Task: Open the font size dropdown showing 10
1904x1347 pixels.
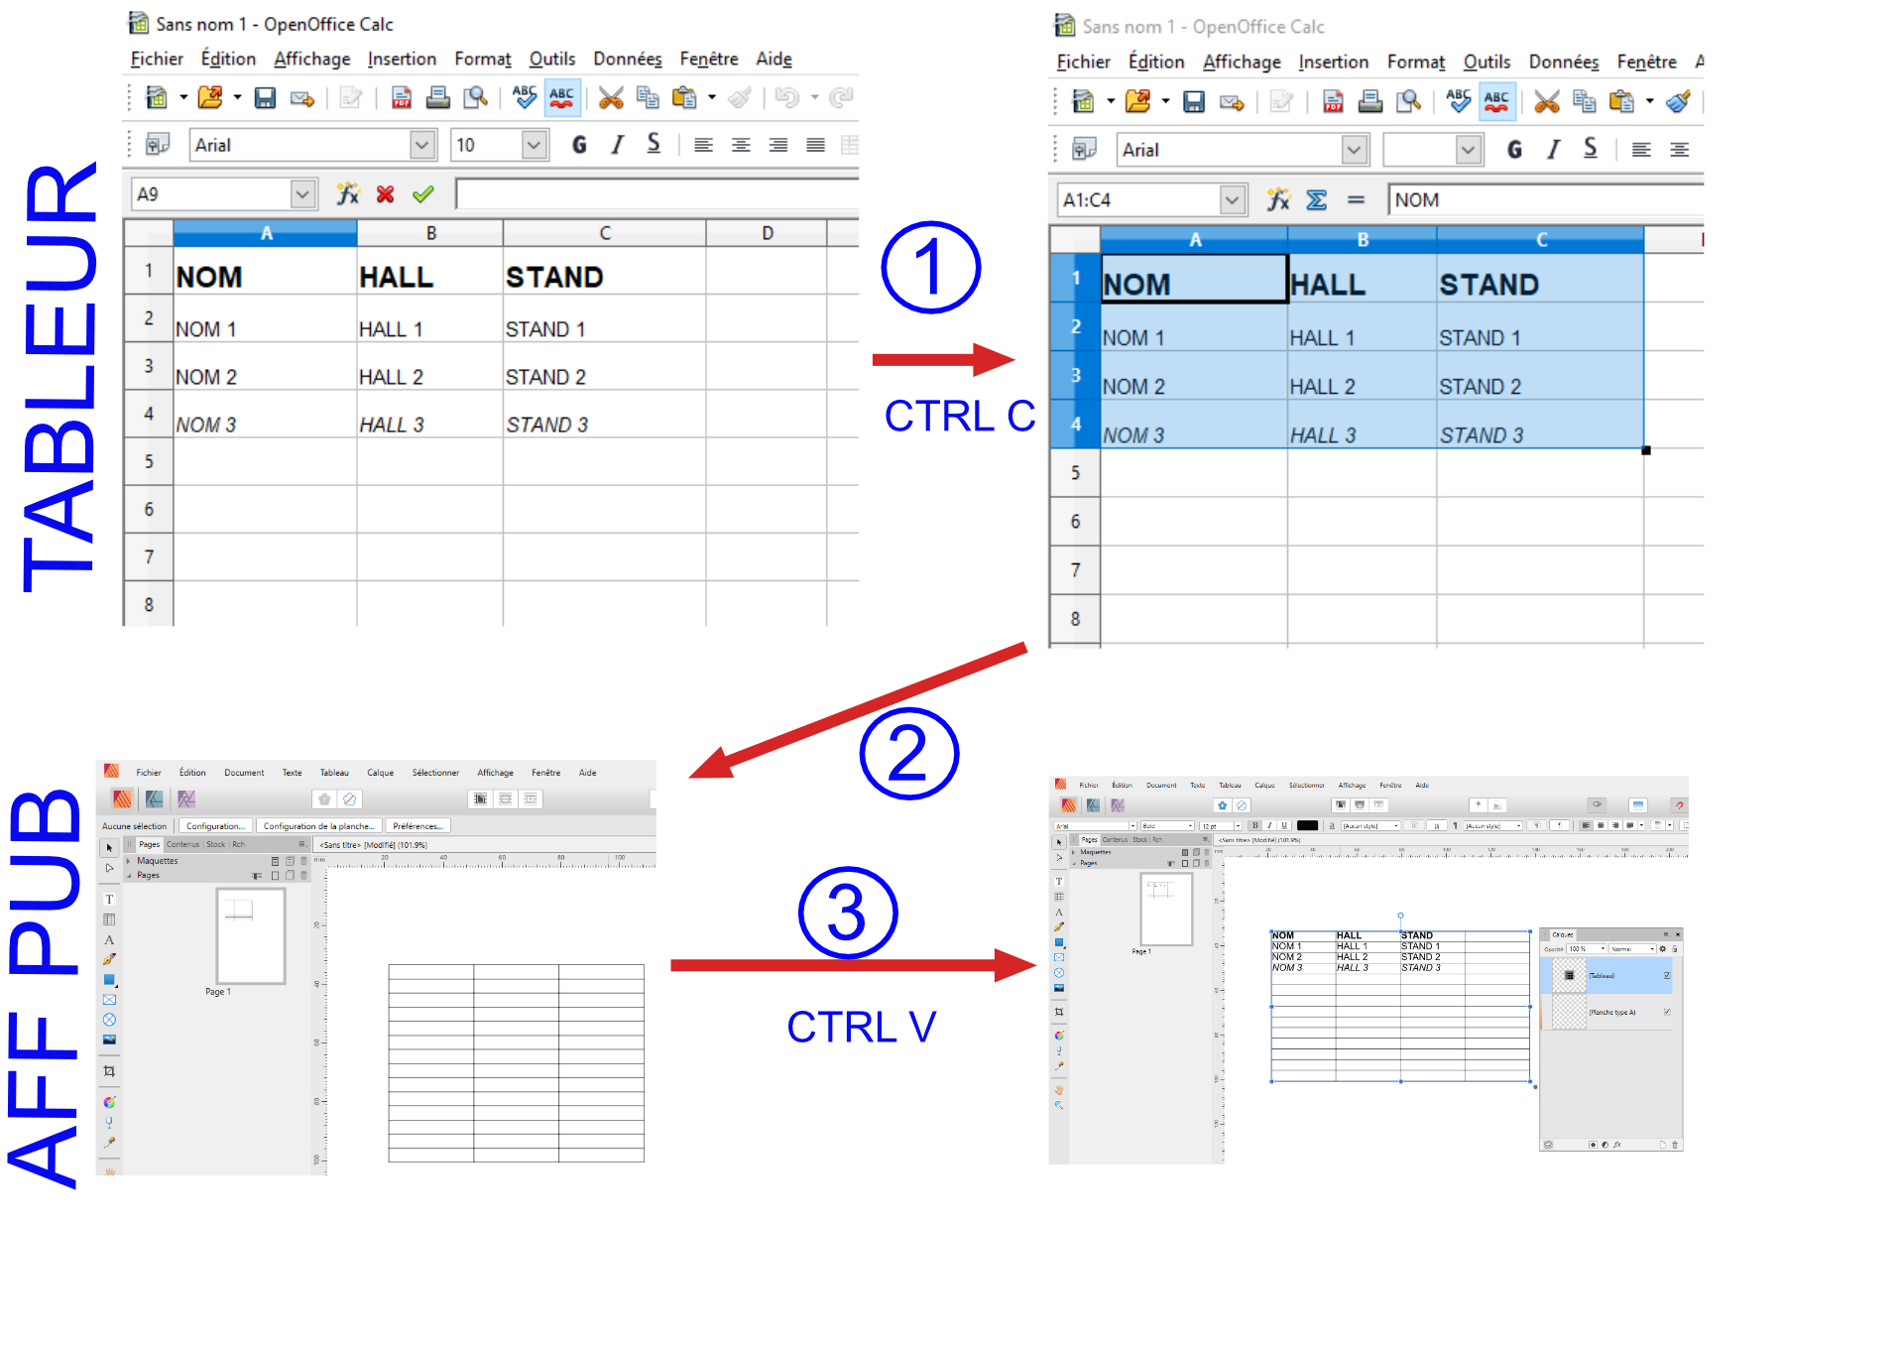Action: [534, 145]
